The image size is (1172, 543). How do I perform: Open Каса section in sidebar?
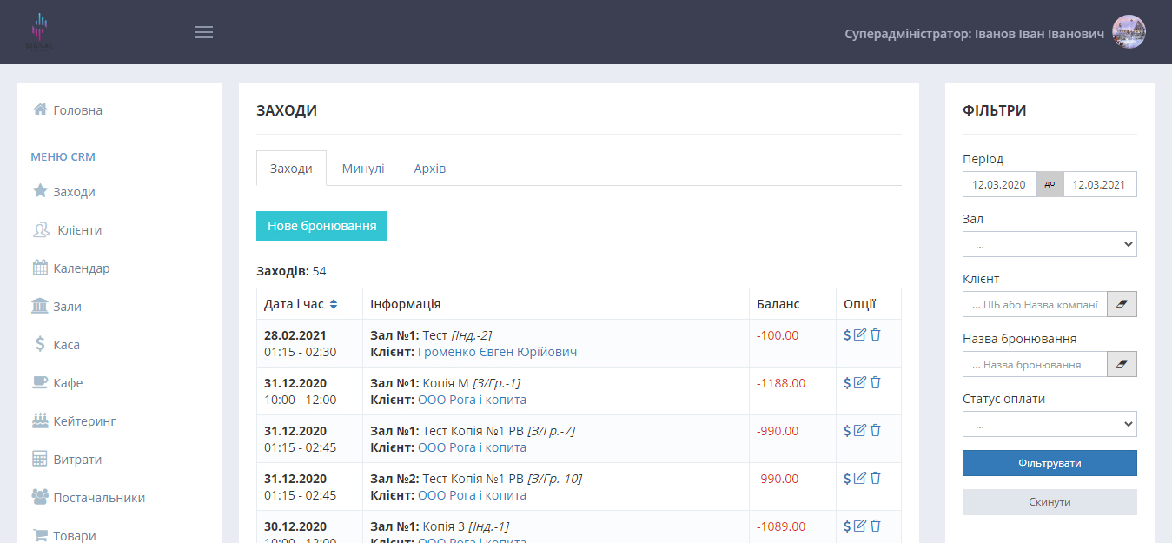tap(66, 345)
